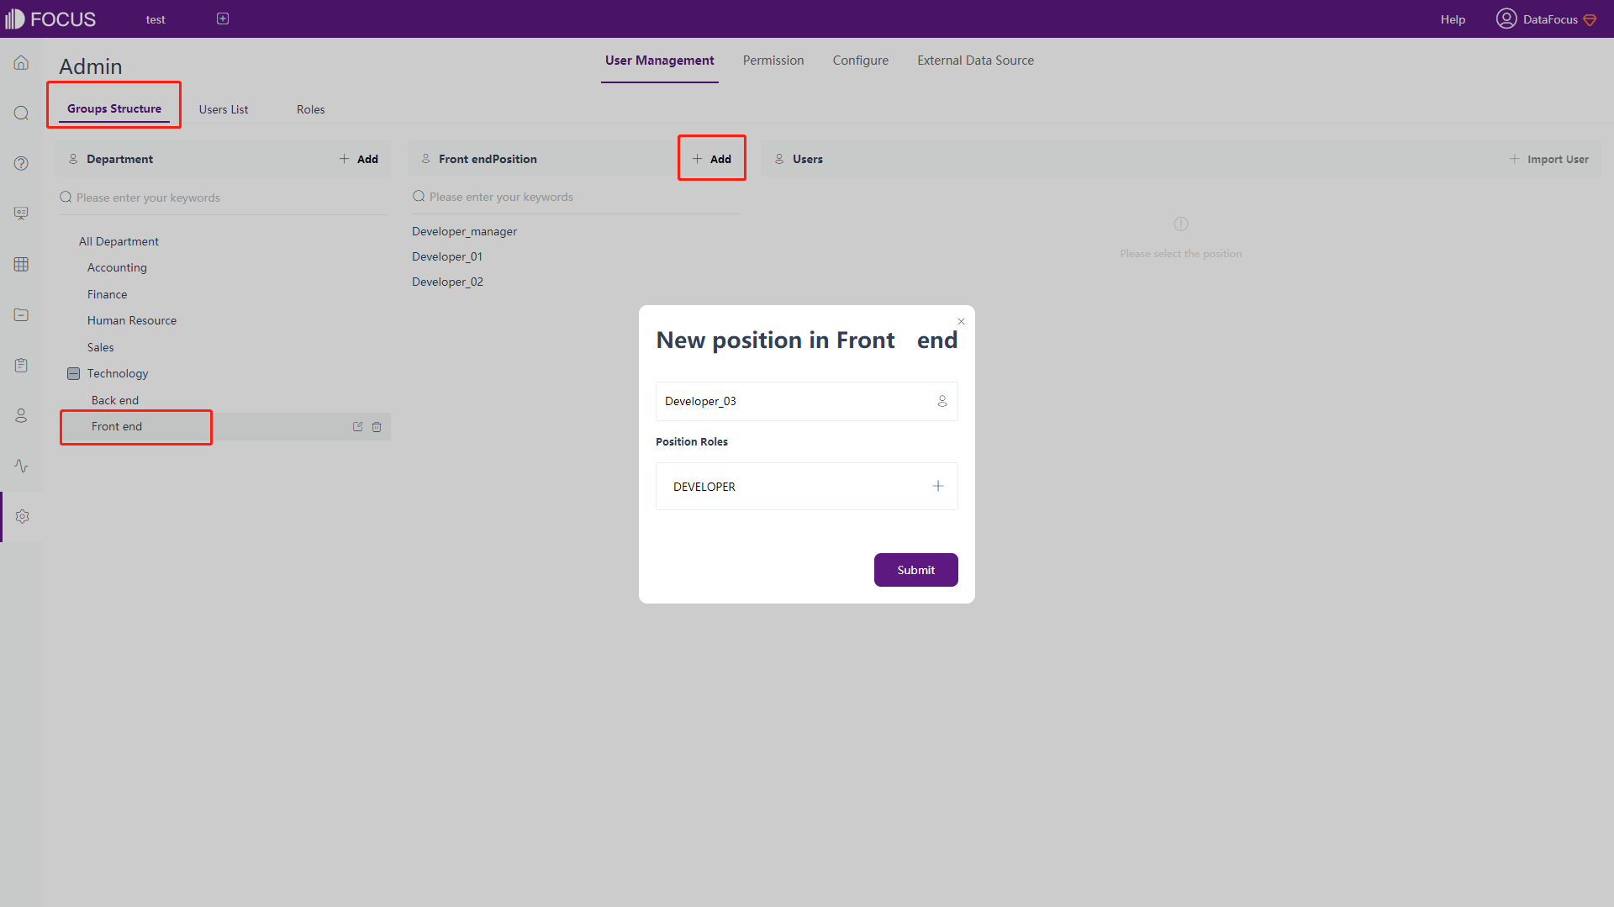Open the resource folder sidebar icon

click(21, 314)
